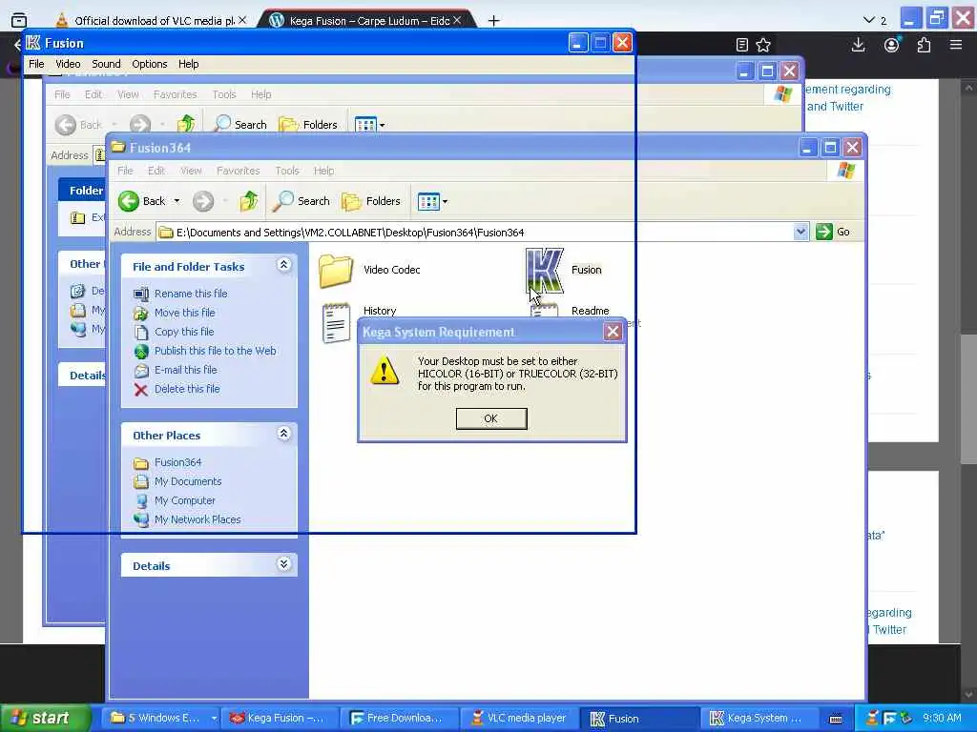The width and height of the screenshot is (977, 732).
Task: Click the browser account profile icon
Action: pos(892,45)
